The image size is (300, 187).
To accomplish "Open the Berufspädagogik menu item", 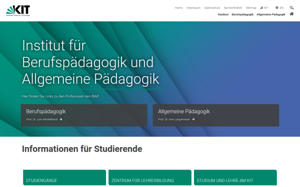I will 242,14.
